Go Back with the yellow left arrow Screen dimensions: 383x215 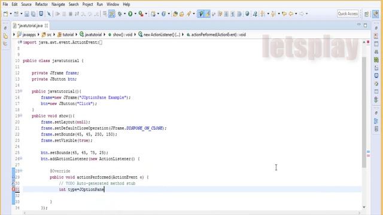pos(291,14)
